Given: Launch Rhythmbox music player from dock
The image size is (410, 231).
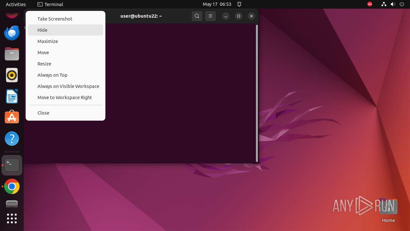Looking at the screenshot, I should coord(12,75).
